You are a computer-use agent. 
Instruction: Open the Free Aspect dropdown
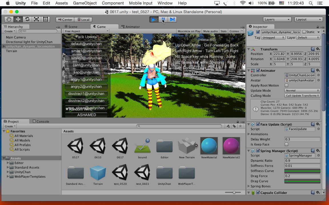(x=86, y=31)
